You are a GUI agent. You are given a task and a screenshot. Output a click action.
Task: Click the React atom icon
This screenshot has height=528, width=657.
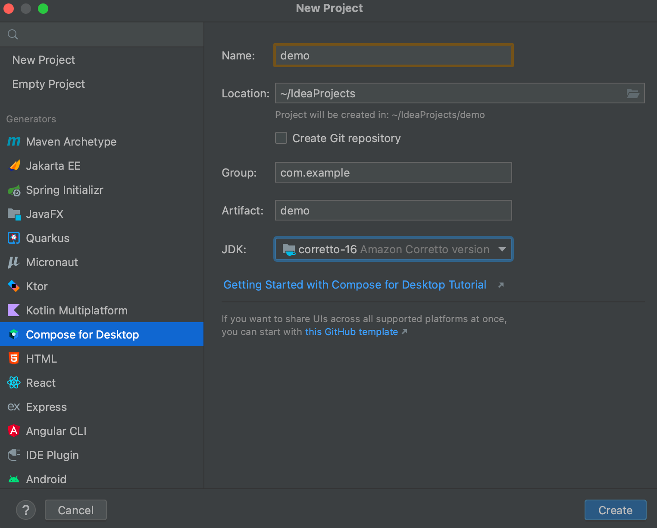click(x=14, y=382)
